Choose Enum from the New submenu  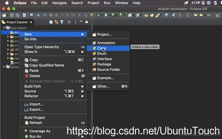coord(108,54)
